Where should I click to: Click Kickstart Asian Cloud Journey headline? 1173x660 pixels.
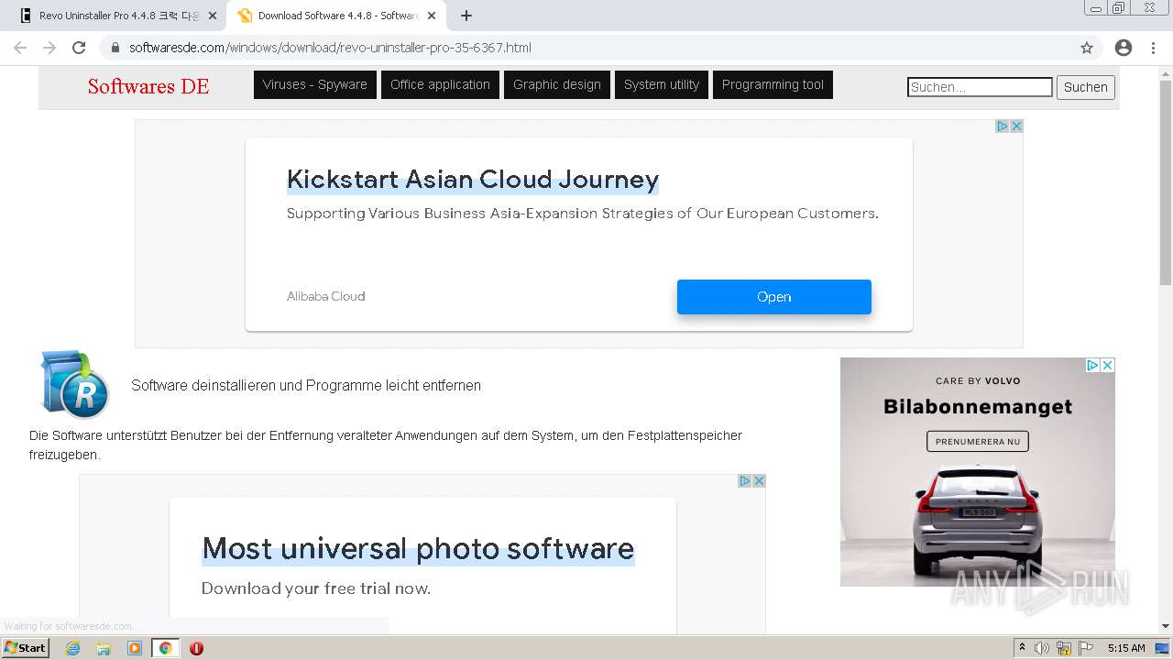pyautogui.click(x=473, y=179)
